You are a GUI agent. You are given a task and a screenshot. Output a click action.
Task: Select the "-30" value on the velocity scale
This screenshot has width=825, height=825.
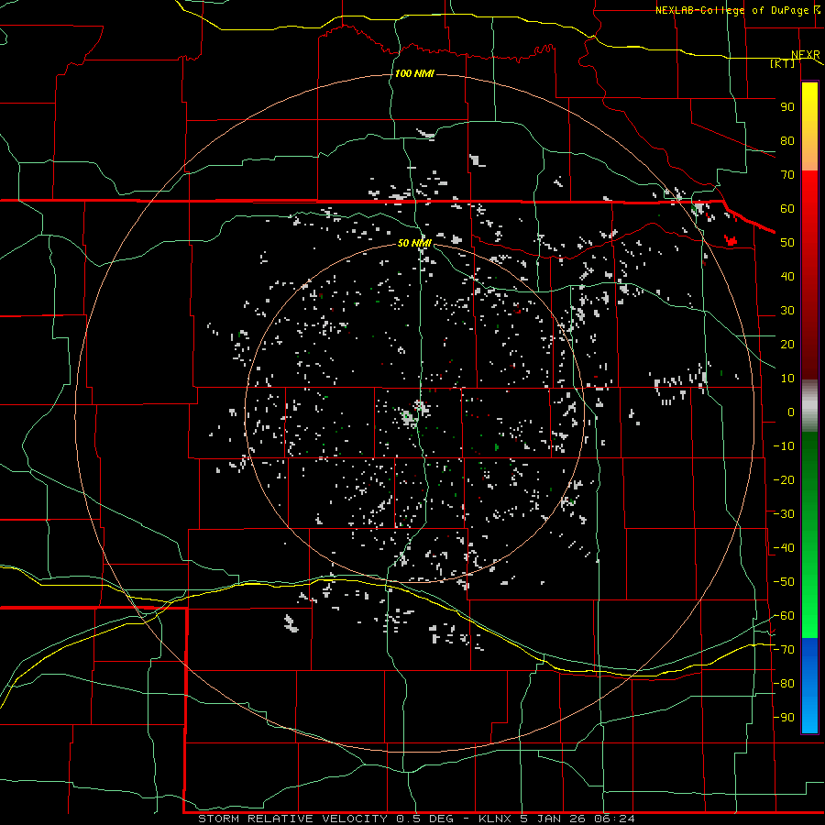[784, 514]
